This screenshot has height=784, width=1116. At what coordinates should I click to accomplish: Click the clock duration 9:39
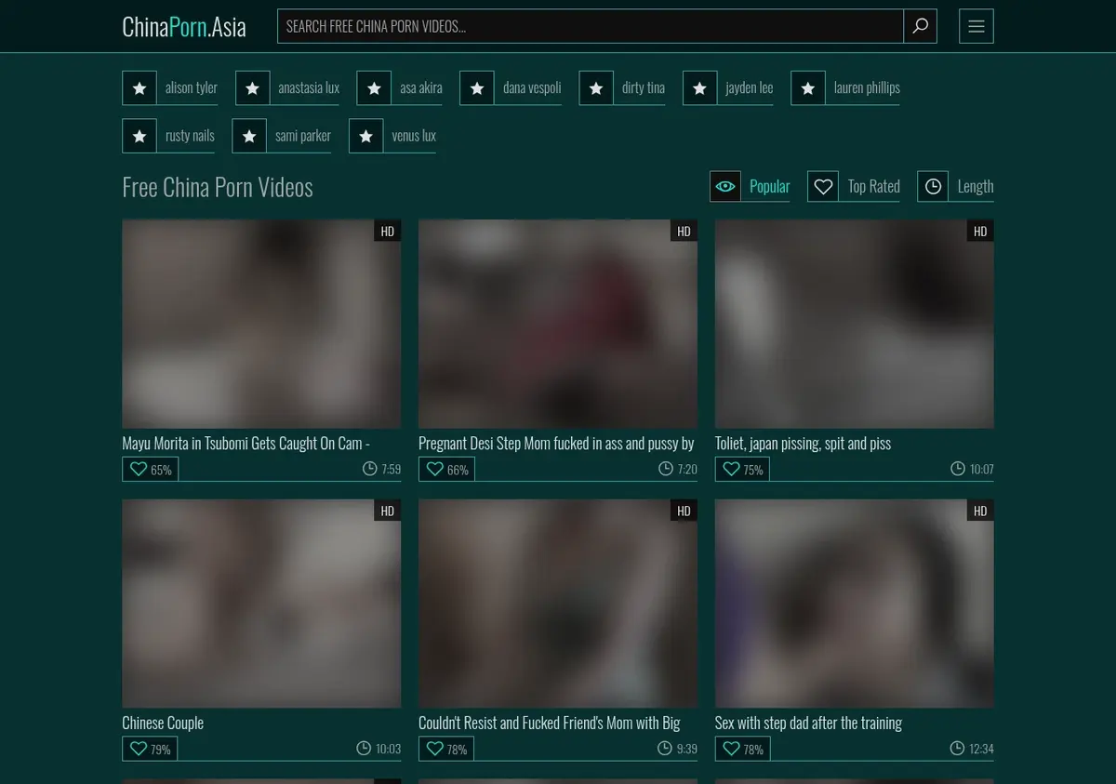tap(677, 748)
